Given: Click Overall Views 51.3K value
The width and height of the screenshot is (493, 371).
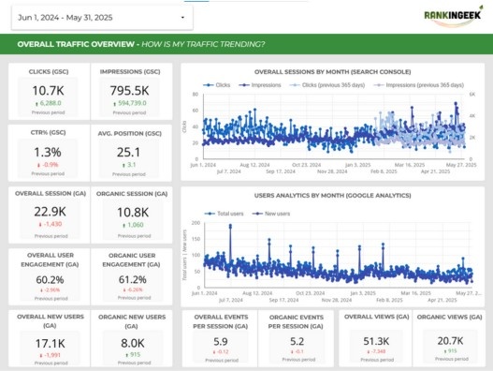Looking at the screenshot, I should 376,341.
